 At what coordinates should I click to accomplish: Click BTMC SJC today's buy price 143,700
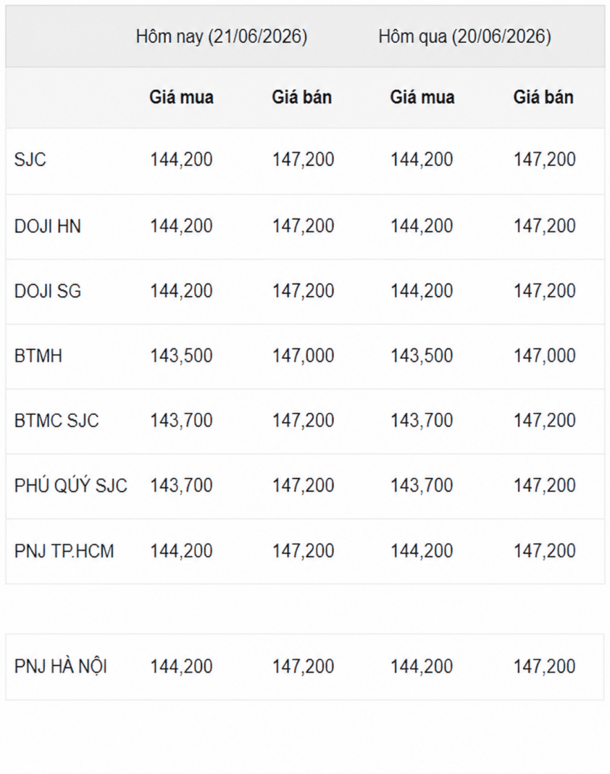(x=181, y=421)
